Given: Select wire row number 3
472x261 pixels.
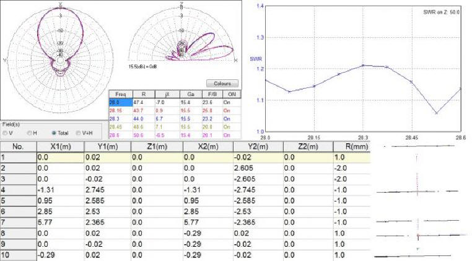Looking at the screenshot, I should point(18,179).
